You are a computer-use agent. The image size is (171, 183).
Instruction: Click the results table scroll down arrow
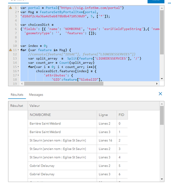[x=162, y=179]
